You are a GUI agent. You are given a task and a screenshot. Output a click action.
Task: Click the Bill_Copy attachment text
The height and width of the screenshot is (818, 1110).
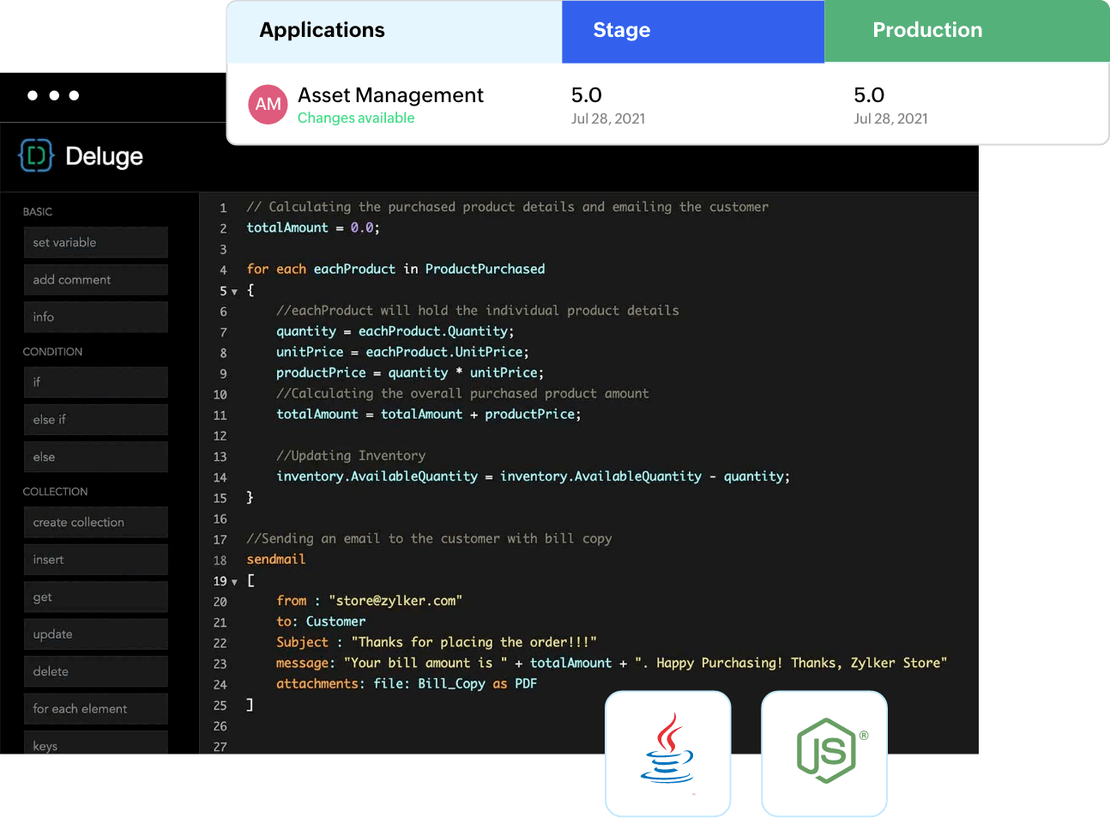[x=452, y=684]
